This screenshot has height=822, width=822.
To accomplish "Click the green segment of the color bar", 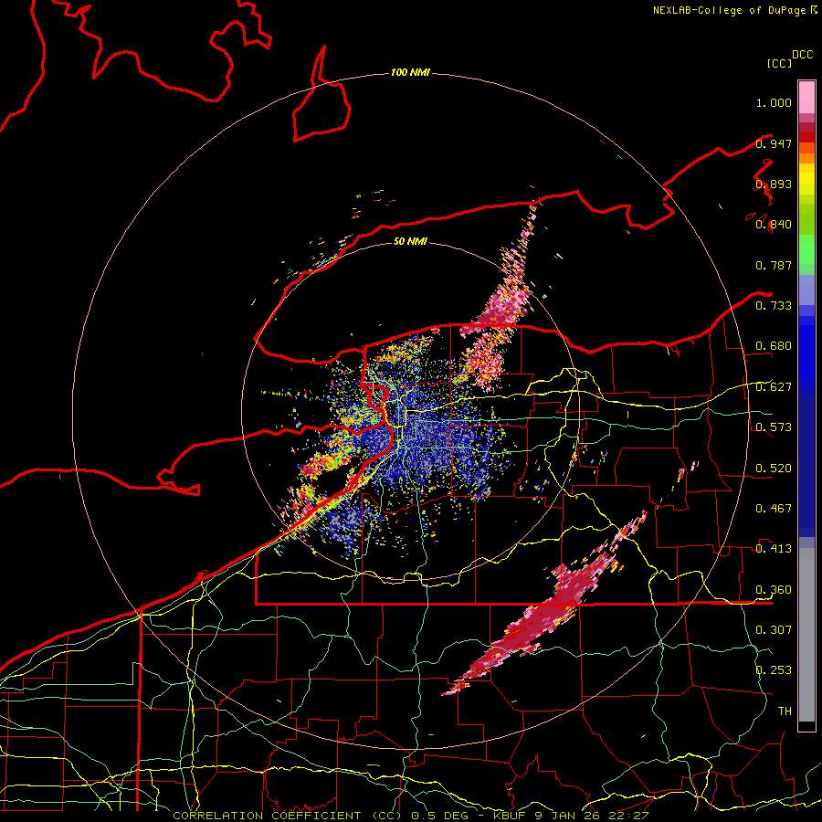I will pyautogui.click(x=806, y=249).
